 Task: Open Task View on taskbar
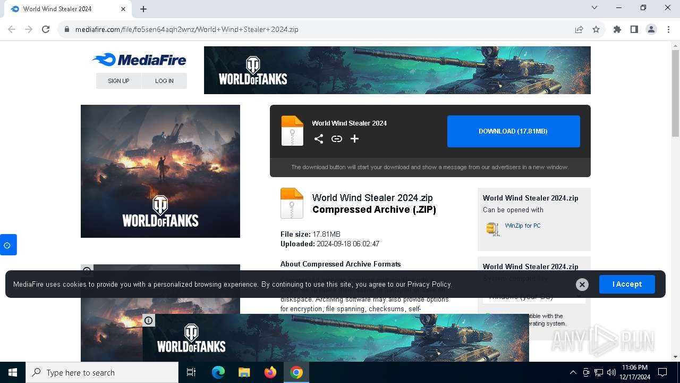click(x=191, y=372)
